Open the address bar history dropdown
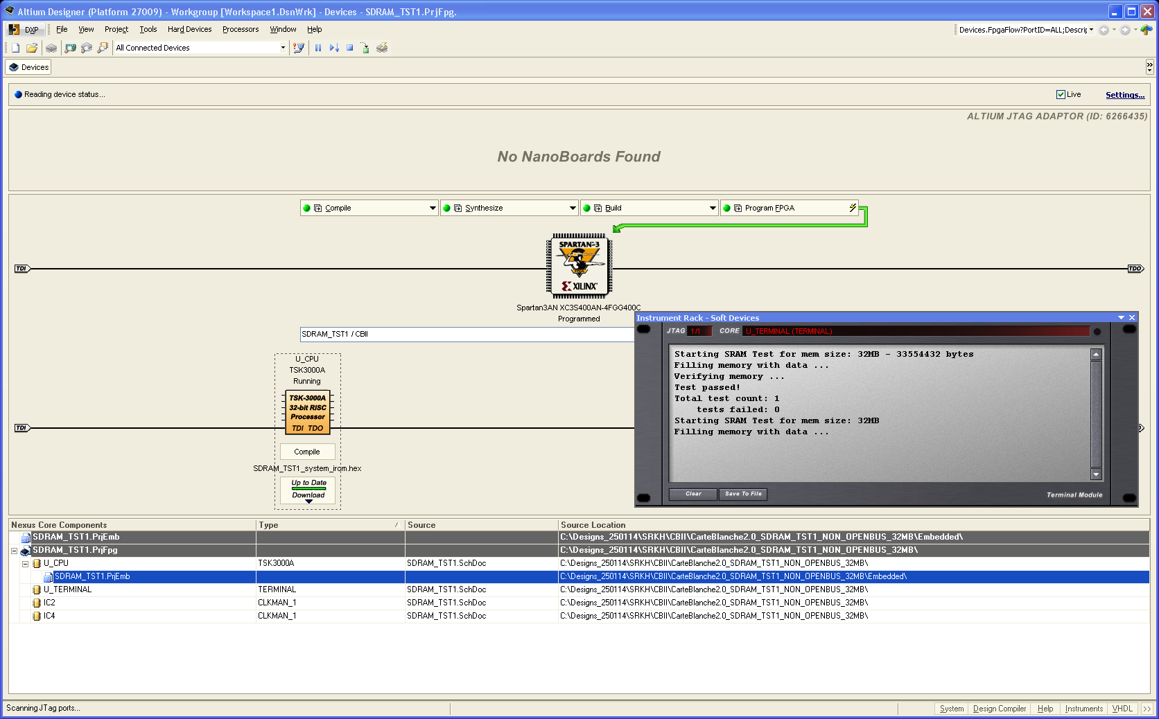This screenshot has height=719, width=1159. [x=1091, y=30]
